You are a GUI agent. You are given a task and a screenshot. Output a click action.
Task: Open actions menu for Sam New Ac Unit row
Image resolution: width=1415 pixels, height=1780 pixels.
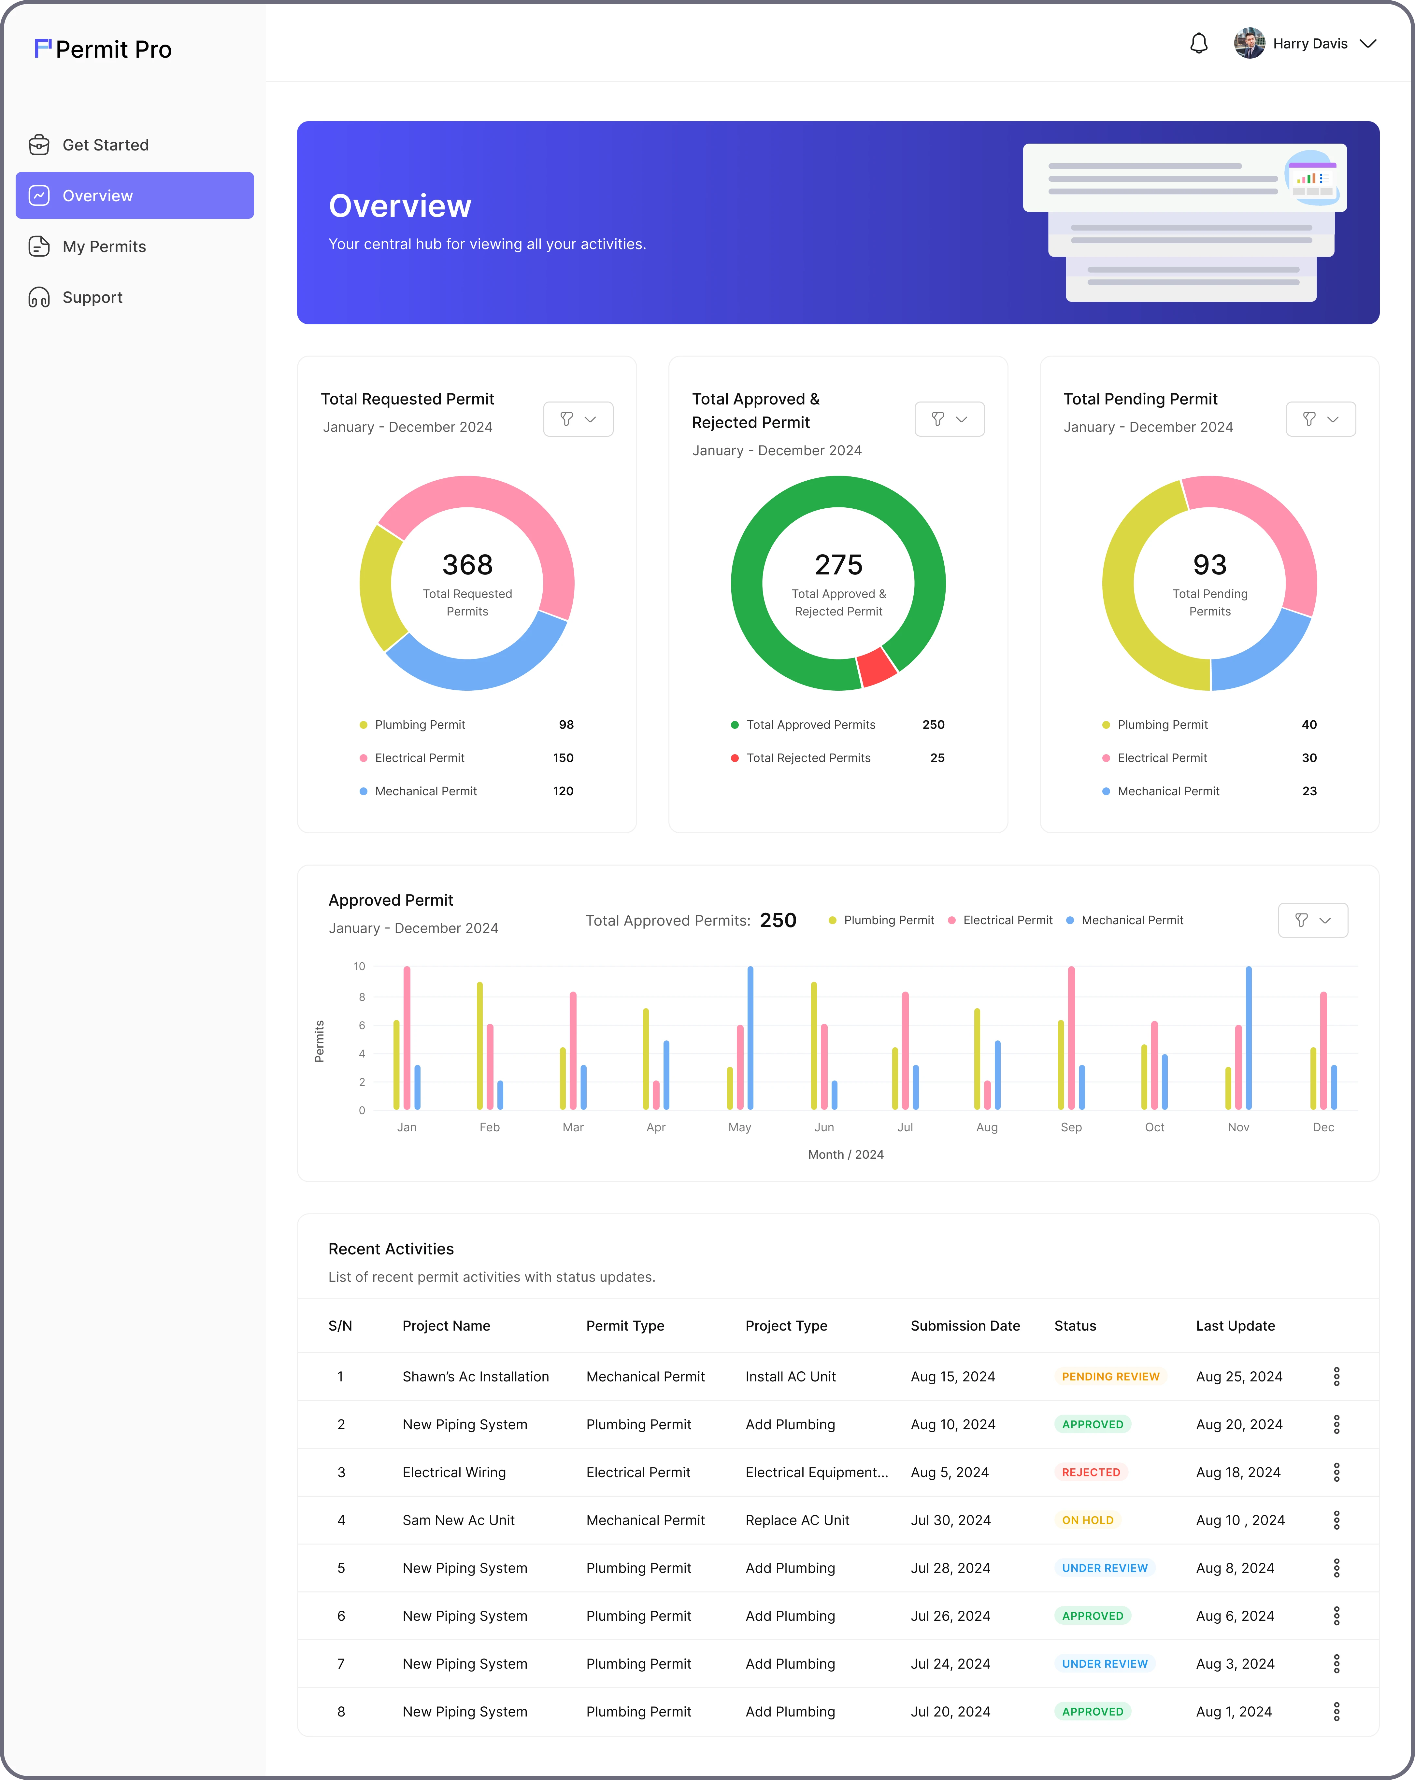(1336, 1520)
